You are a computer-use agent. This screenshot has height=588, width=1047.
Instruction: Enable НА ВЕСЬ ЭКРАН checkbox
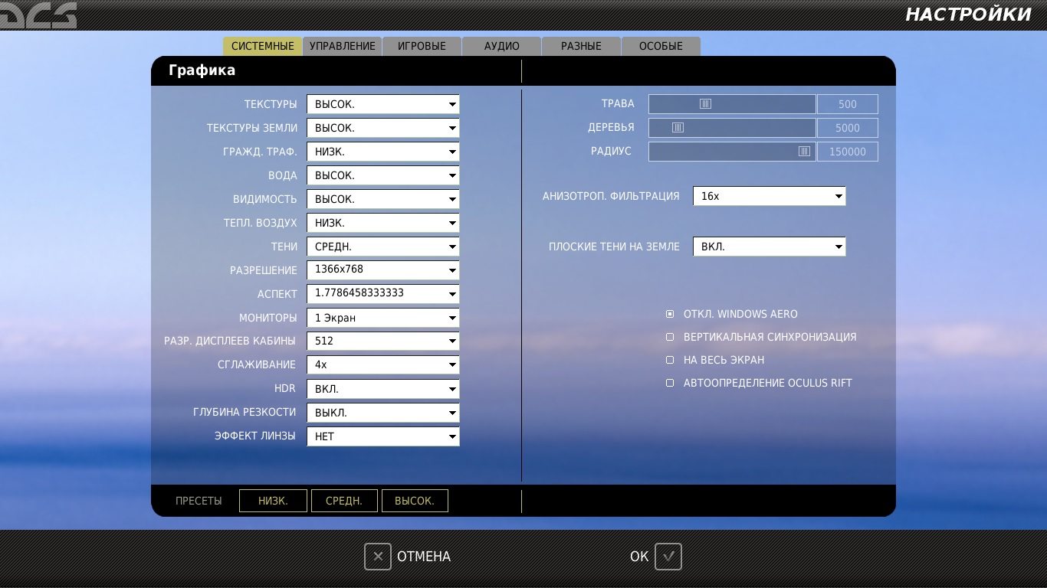pos(670,360)
